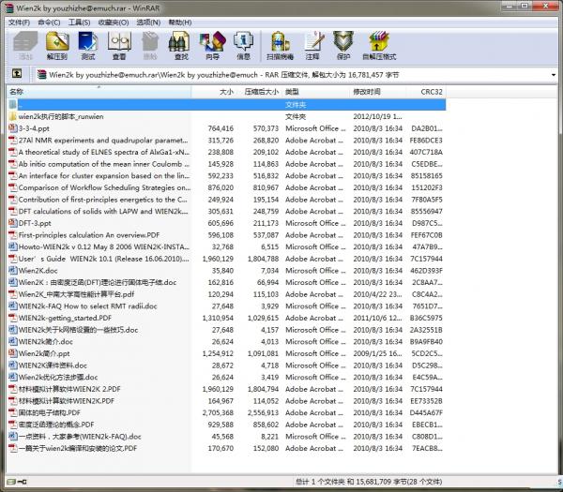Click the WinRAR icon in title bar
563x492 pixels.
pyautogui.click(x=8, y=7)
